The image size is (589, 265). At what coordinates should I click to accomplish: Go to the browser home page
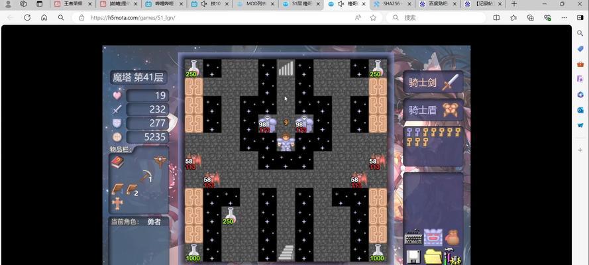pyautogui.click(x=44, y=18)
